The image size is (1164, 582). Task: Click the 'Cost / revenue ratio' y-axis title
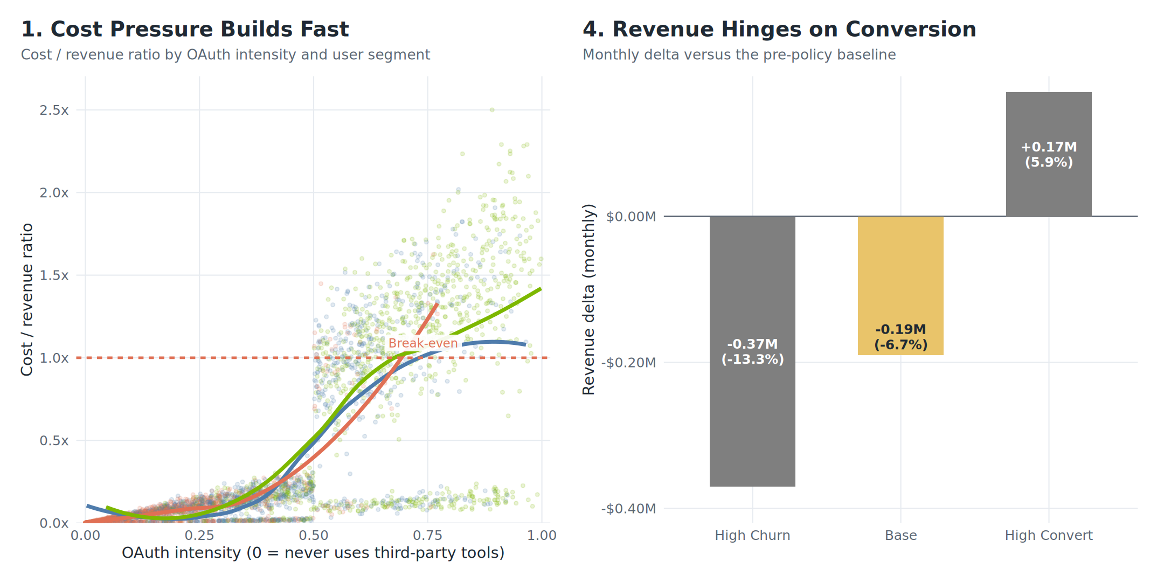click(x=27, y=300)
